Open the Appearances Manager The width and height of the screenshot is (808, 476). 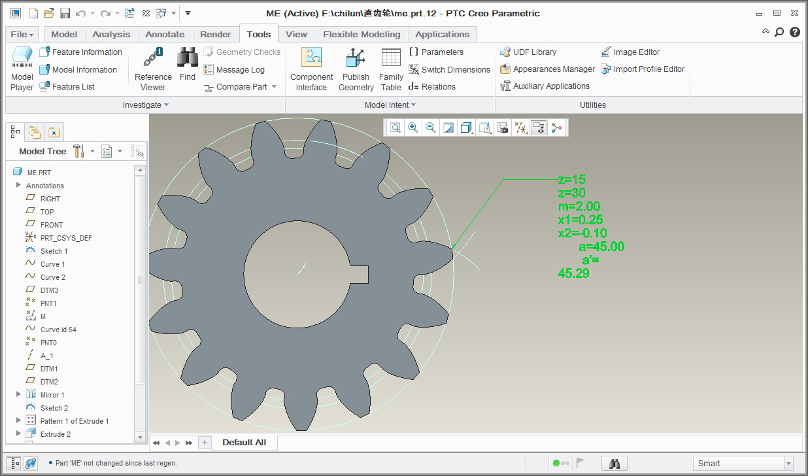coord(548,69)
